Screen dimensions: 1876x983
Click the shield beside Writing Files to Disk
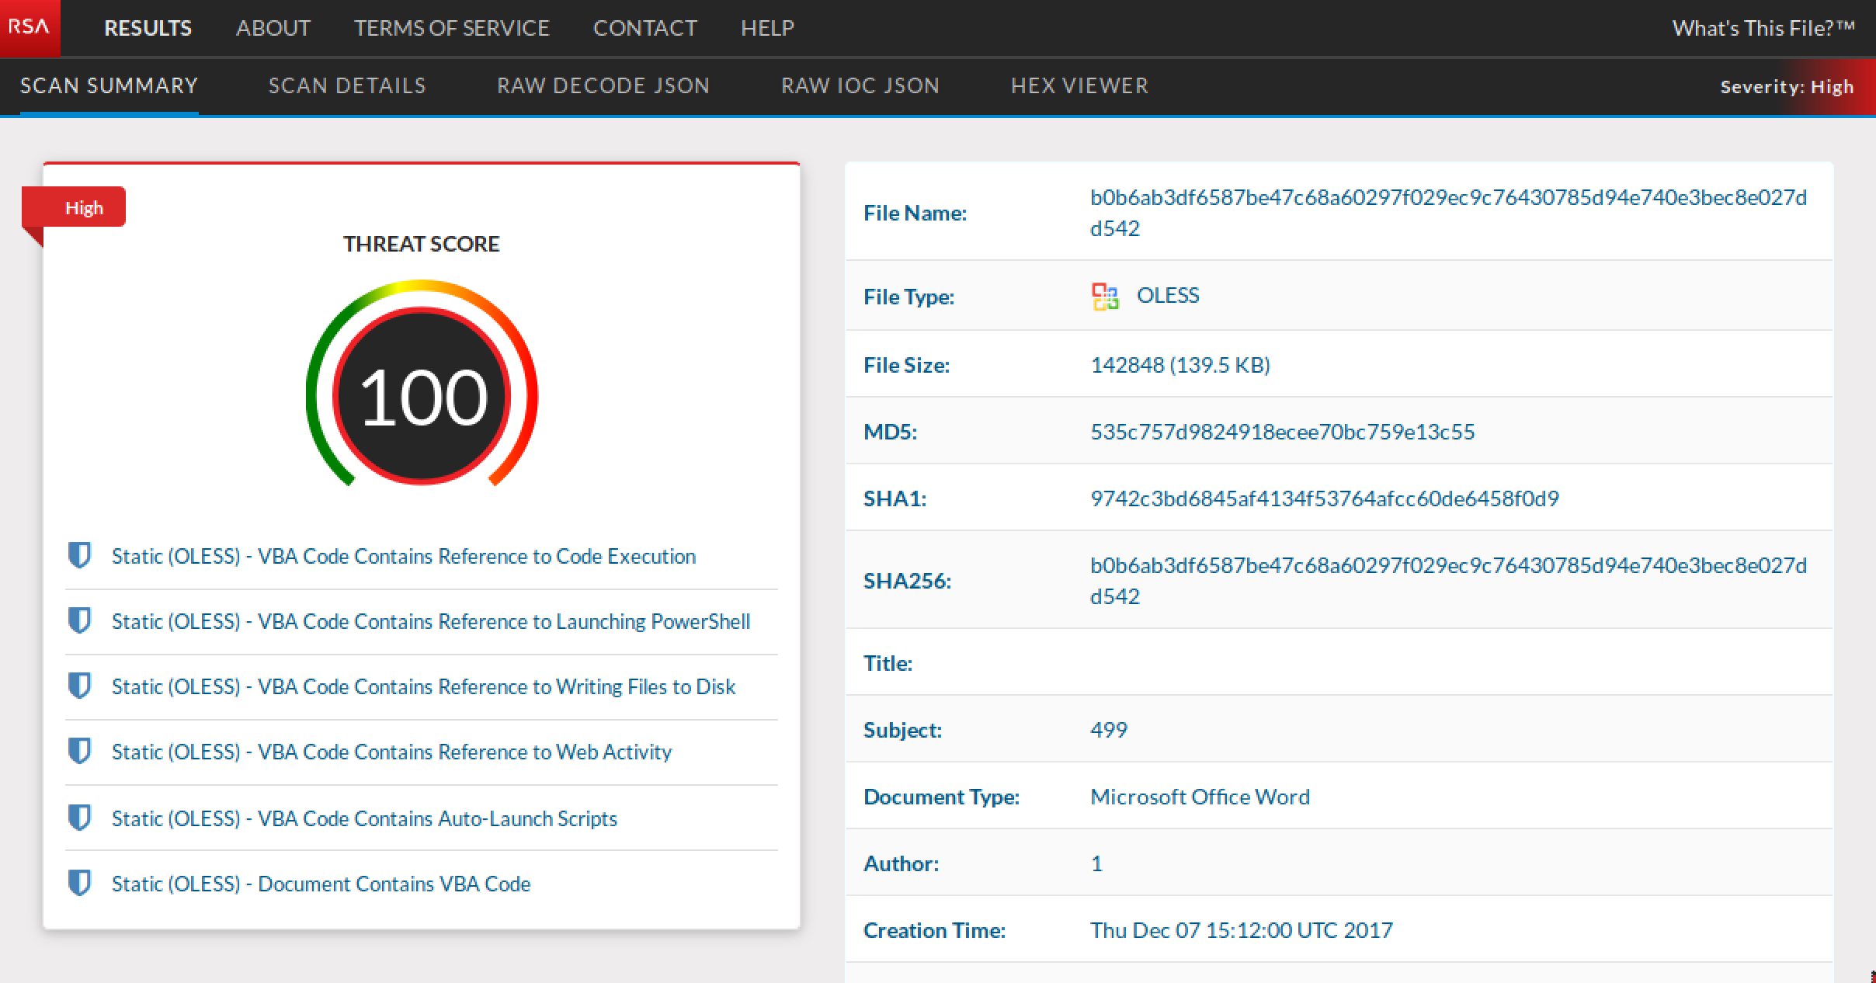coord(80,686)
